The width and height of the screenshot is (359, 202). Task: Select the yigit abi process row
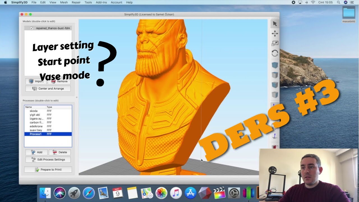48,115
